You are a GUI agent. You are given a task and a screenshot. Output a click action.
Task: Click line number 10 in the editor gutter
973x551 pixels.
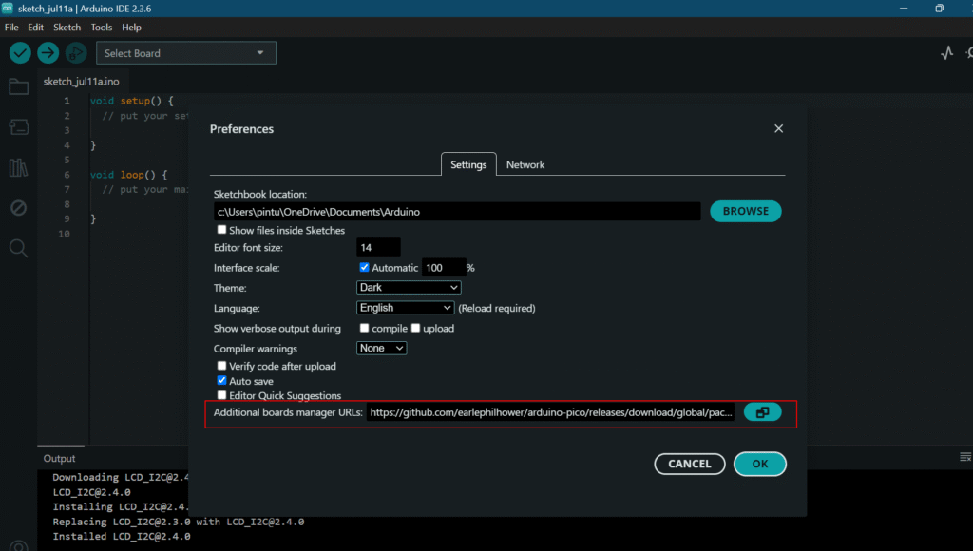click(64, 234)
